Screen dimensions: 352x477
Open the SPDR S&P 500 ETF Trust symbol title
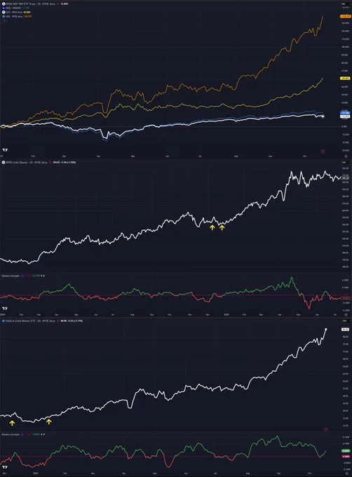coord(30,4)
